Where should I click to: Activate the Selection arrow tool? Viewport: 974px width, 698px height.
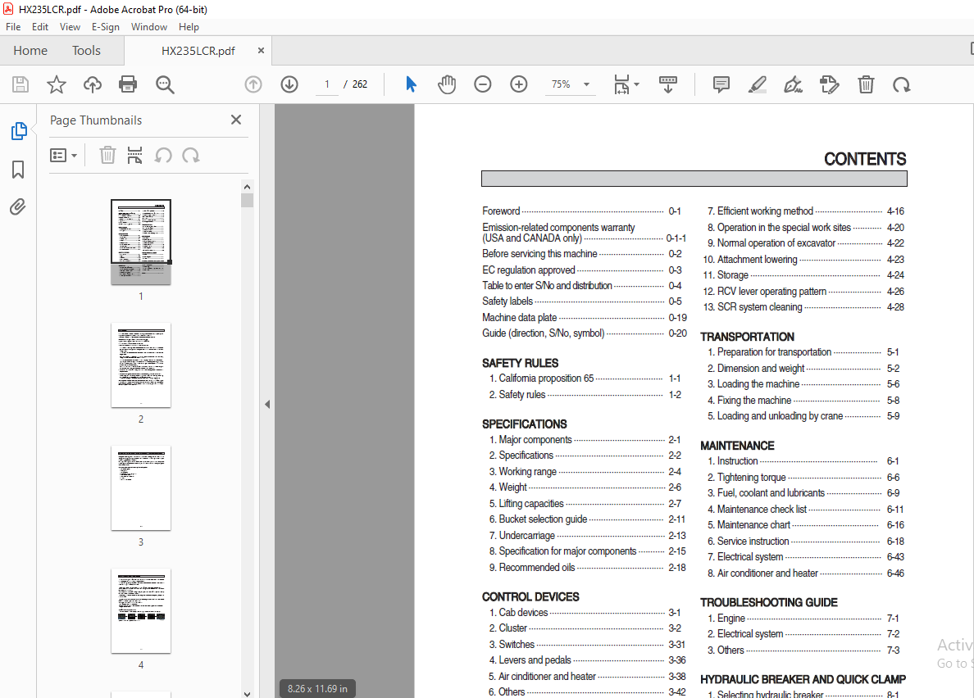point(411,84)
